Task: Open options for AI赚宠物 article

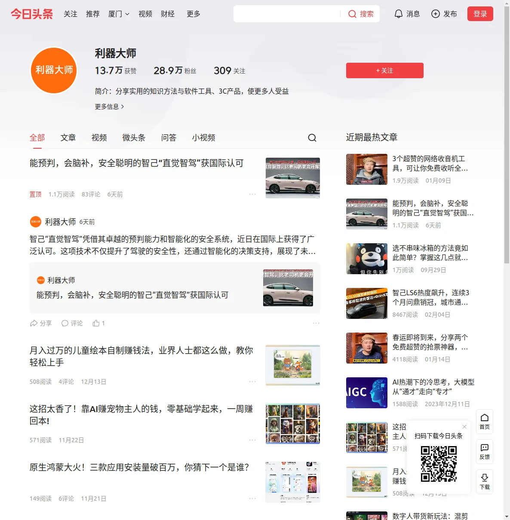Action: pos(252,440)
